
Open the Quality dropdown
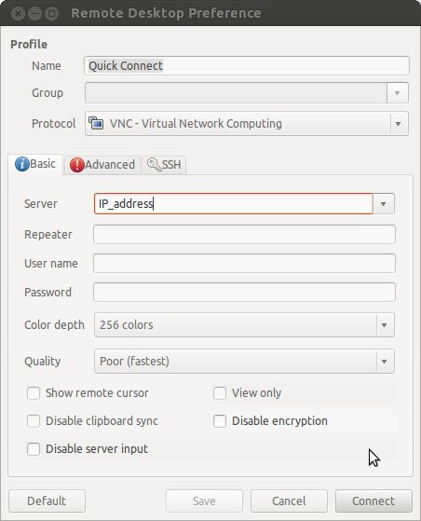click(x=244, y=362)
